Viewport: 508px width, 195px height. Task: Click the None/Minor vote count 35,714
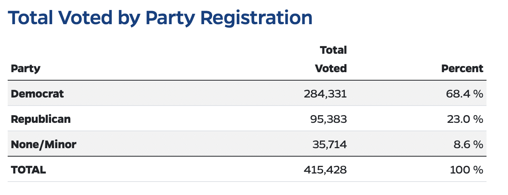(329, 144)
